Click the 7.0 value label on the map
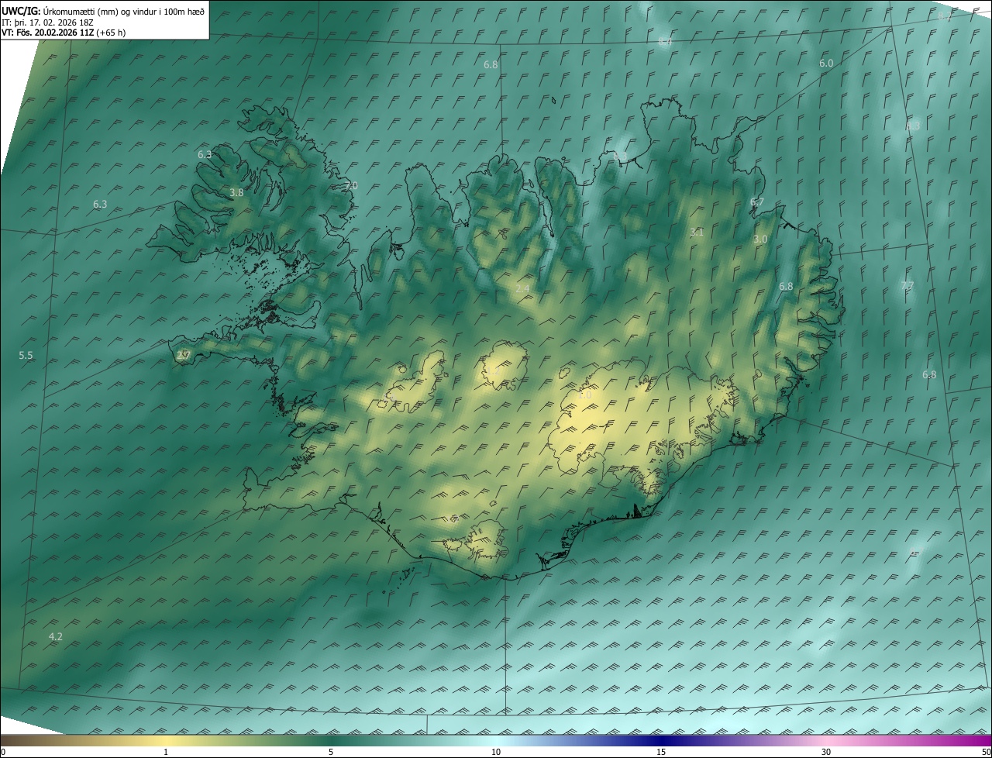 [x=351, y=186]
